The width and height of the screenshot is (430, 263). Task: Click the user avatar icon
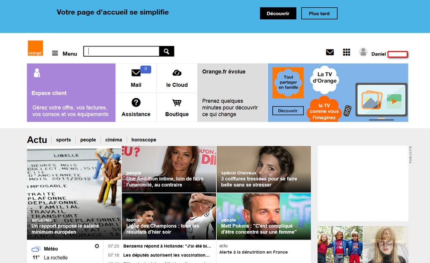point(363,52)
